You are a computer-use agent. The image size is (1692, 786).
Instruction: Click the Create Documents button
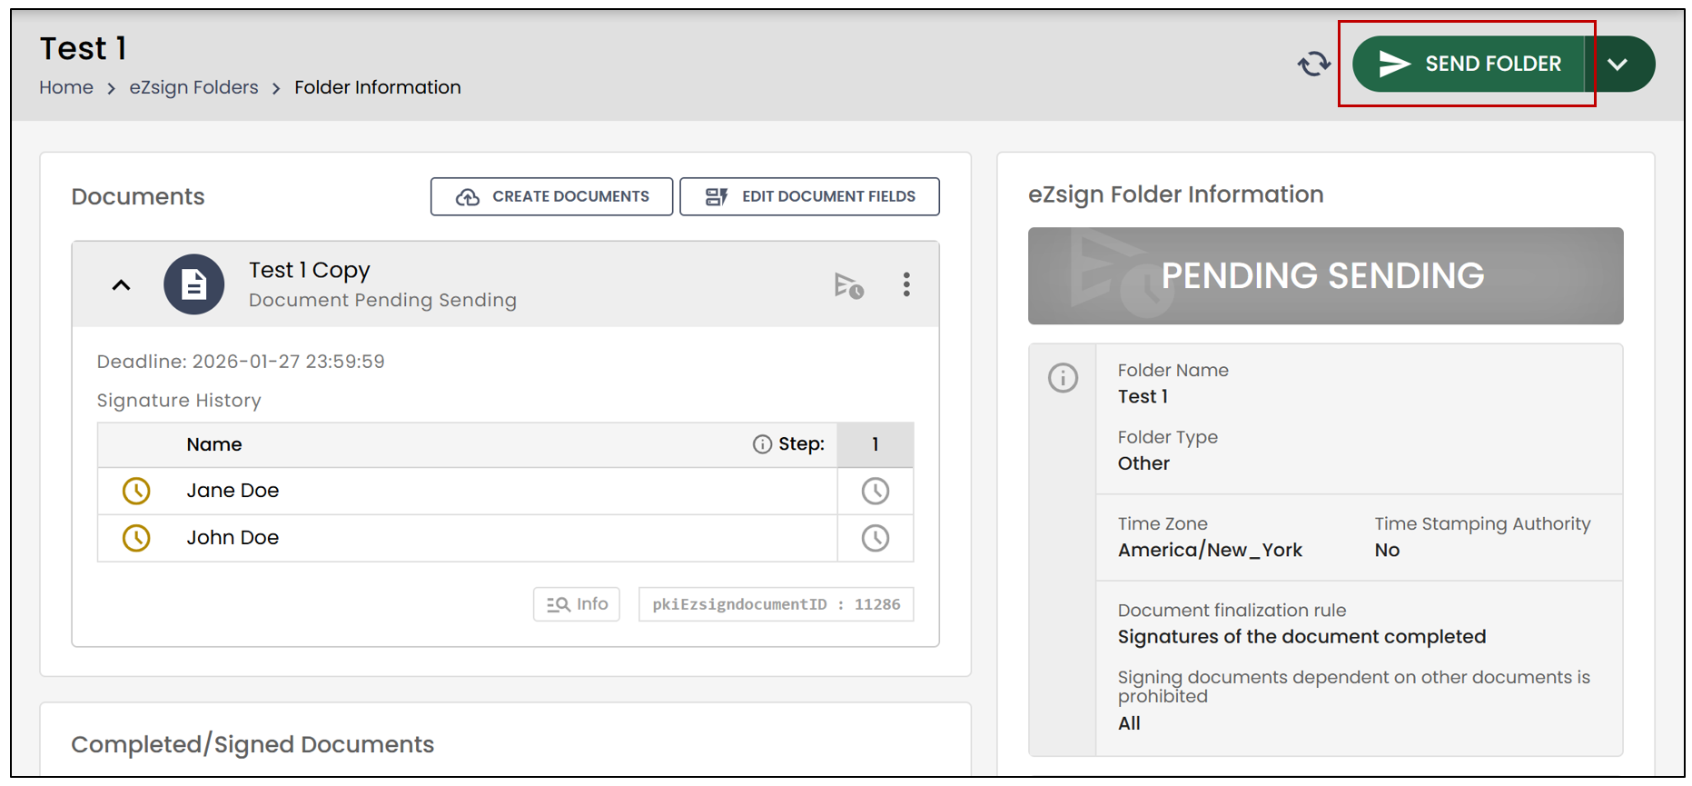551,196
